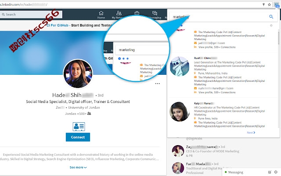Click avatar of CEO & Co-Founder of MODE Marketing
The image size is (281, 176).
tap(178, 151)
